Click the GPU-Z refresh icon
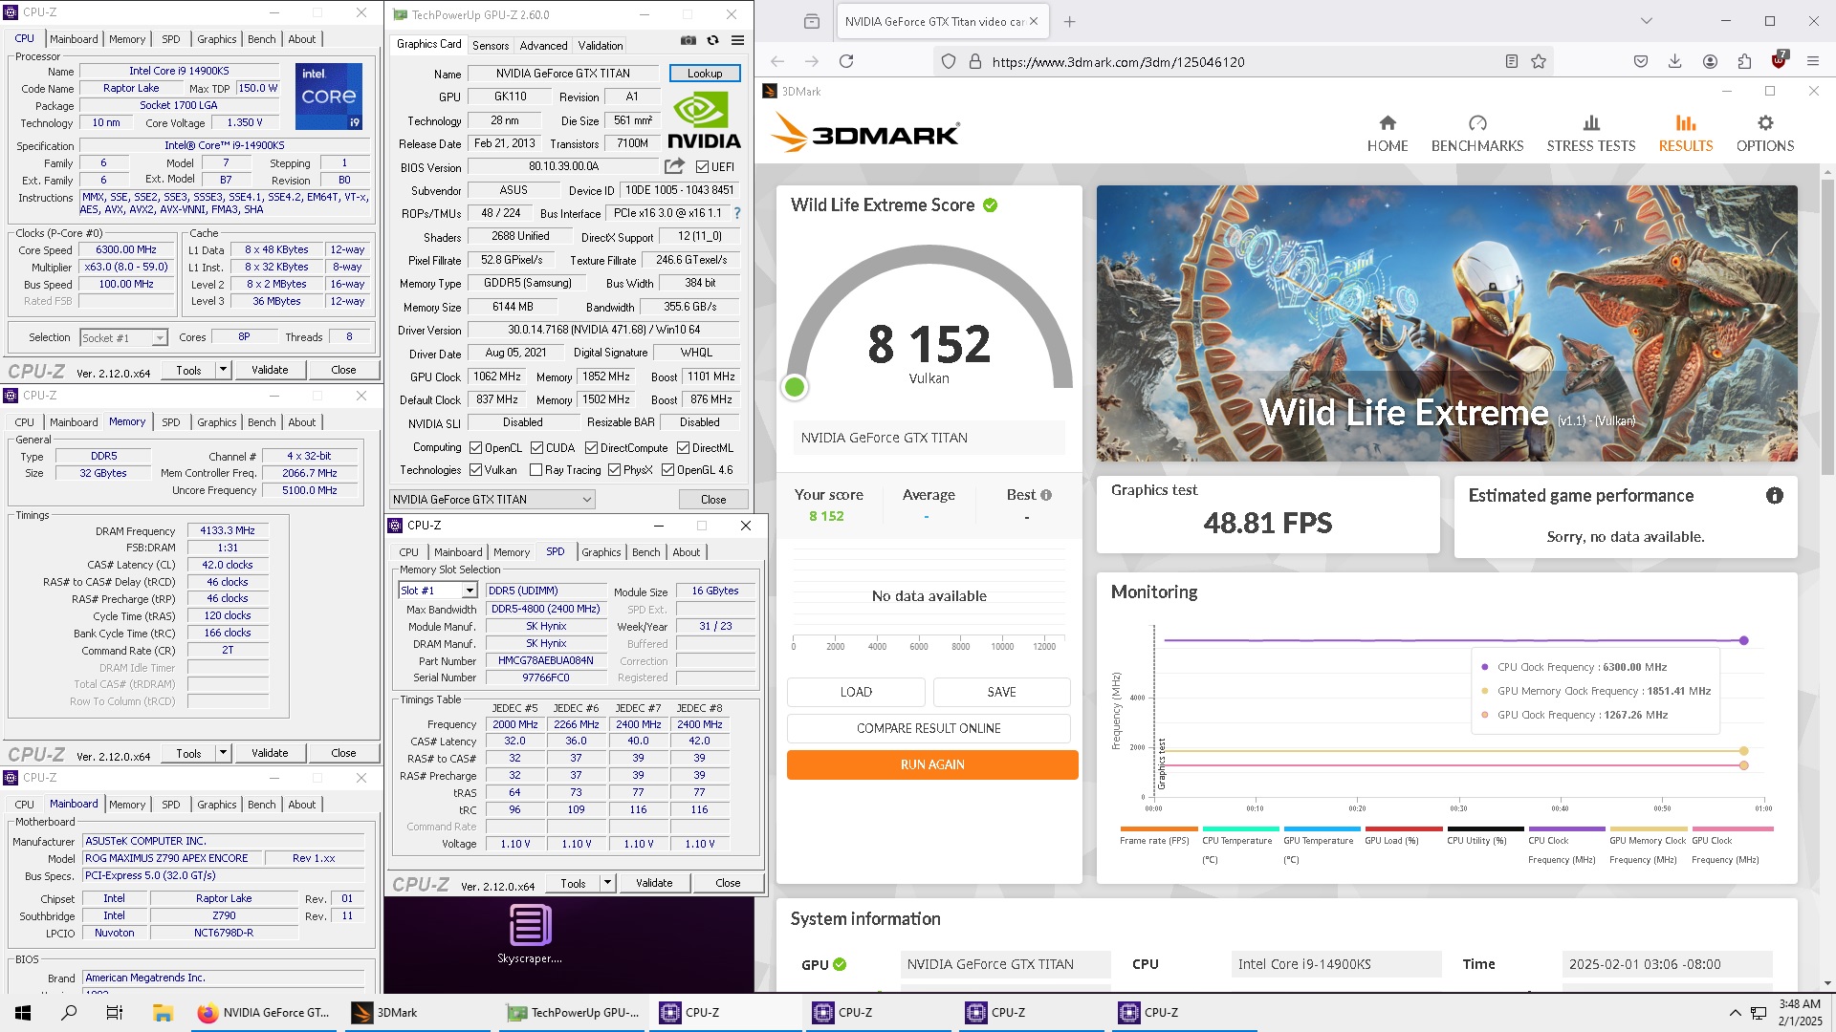Viewport: 1836px width, 1032px height. (713, 40)
